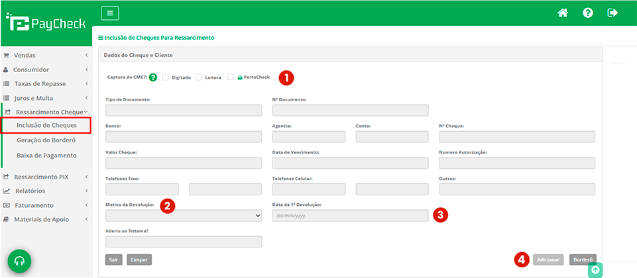This screenshot has height=278, width=637.
Task: Click the Aderiu ao Sistema field
Action: tap(184, 242)
